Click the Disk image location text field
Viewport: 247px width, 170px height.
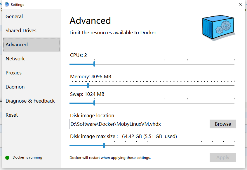click(x=138, y=124)
